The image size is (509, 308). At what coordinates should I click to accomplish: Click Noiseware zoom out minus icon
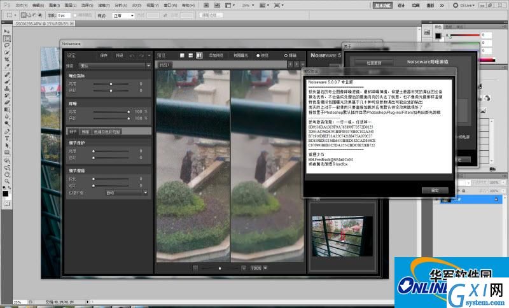pos(195,268)
